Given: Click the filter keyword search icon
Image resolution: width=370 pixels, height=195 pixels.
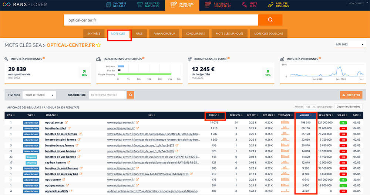Looking at the screenshot, I should [x=130, y=95].
